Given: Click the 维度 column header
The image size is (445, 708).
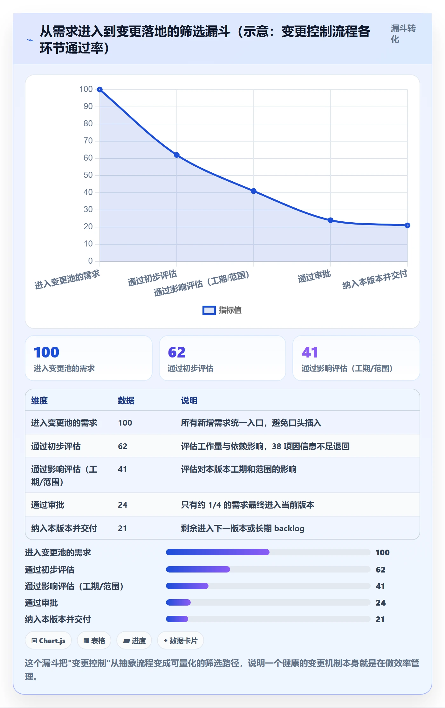Looking at the screenshot, I should (39, 400).
